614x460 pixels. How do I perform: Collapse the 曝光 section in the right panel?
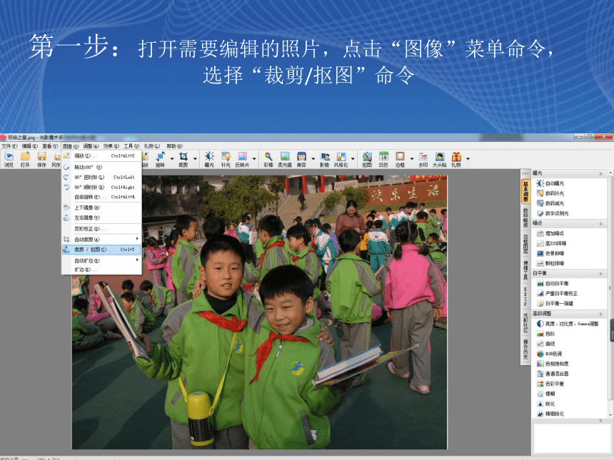tap(600, 173)
